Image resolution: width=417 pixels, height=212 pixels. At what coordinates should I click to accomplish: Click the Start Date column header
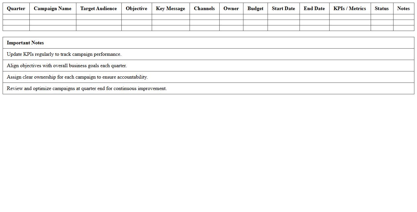tap(283, 8)
